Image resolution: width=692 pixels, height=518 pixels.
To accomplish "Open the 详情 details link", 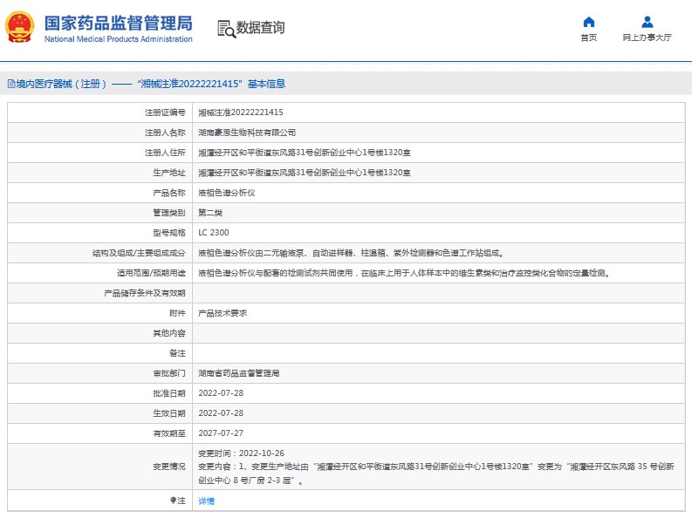I will pos(206,501).
